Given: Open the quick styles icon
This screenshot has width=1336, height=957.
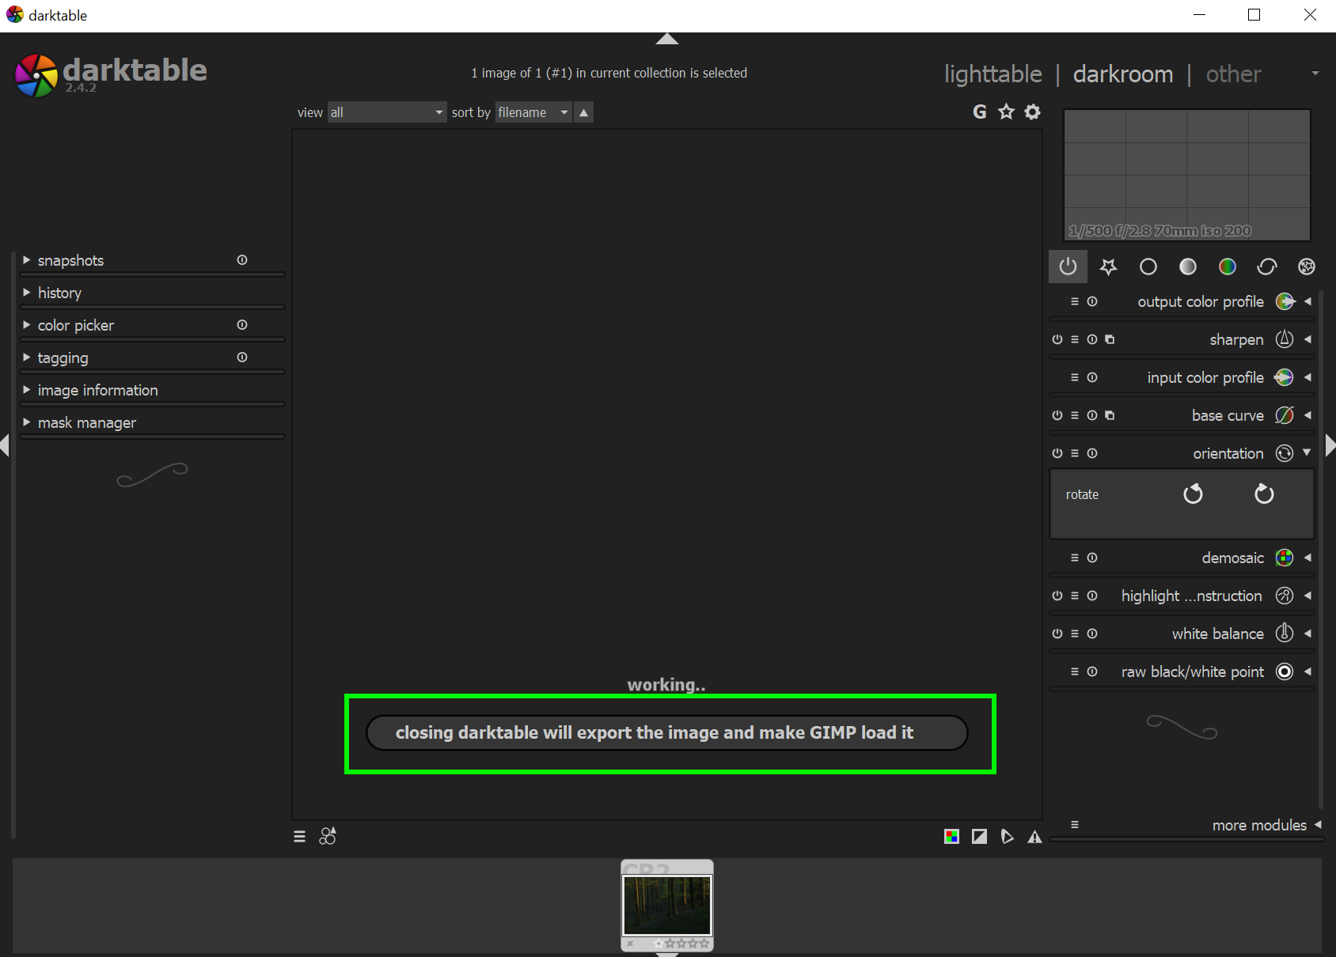Looking at the screenshot, I should 328,836.
